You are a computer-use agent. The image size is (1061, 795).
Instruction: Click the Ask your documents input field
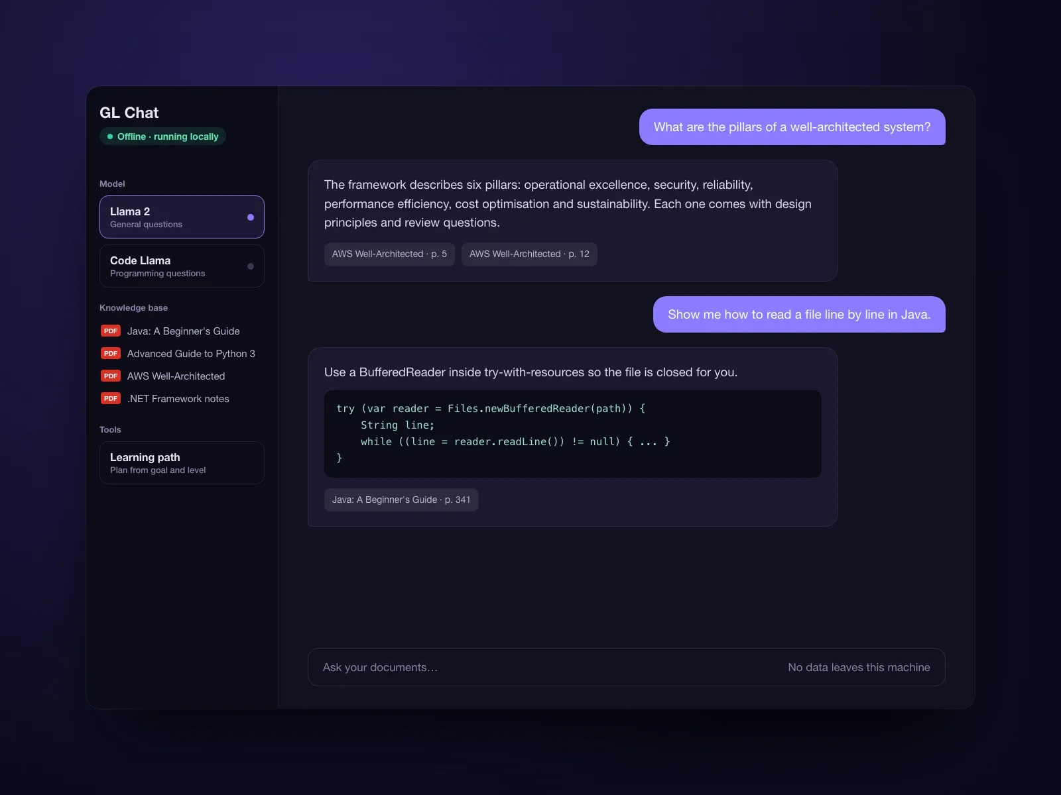(626, 667)
